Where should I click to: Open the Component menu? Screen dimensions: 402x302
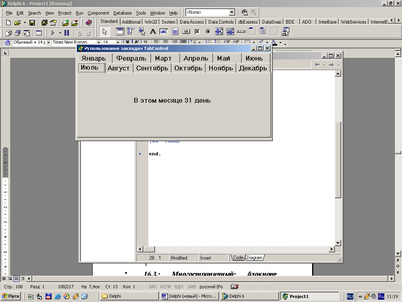pos(98,13)
